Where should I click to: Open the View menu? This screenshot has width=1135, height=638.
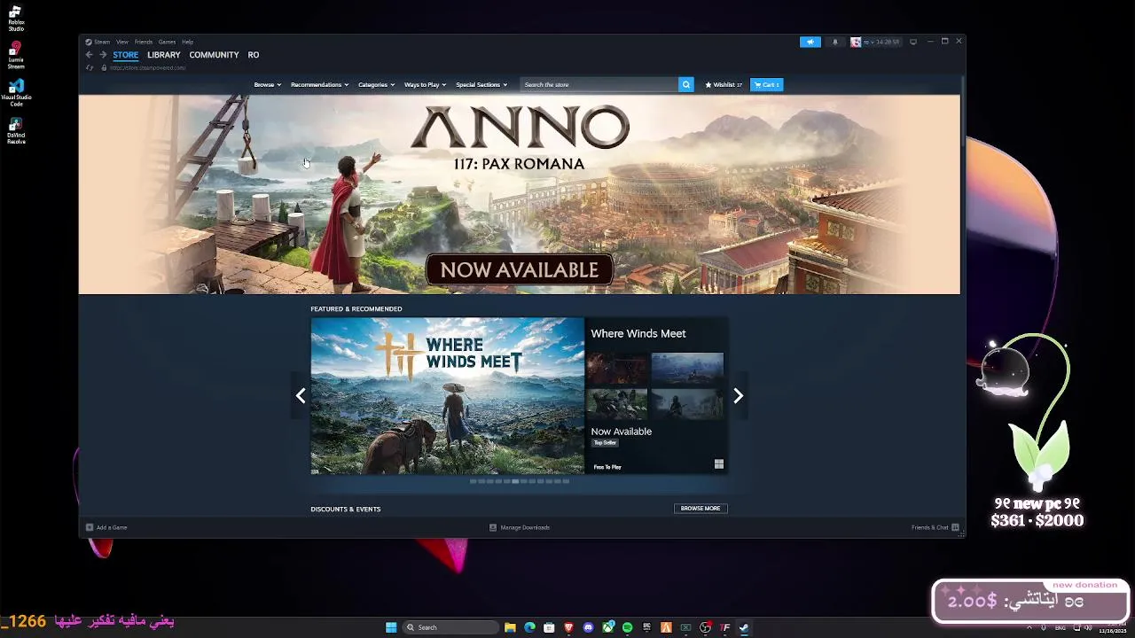122,42
